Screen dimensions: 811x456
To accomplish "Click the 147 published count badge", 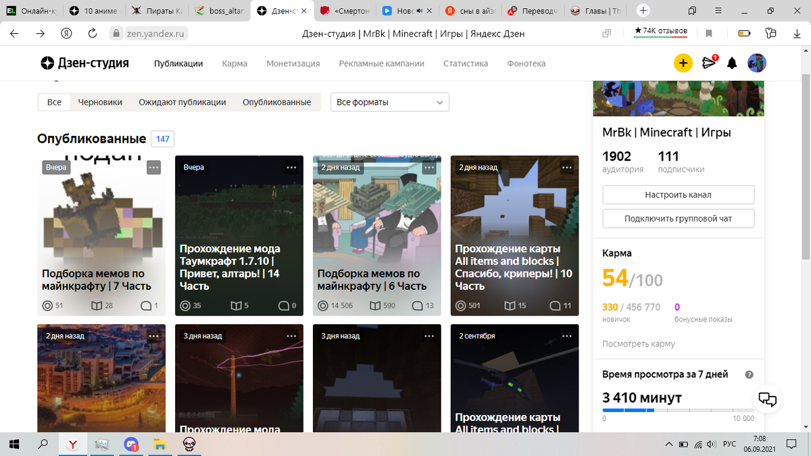I will pyautogui.click(x=162, y=138).
